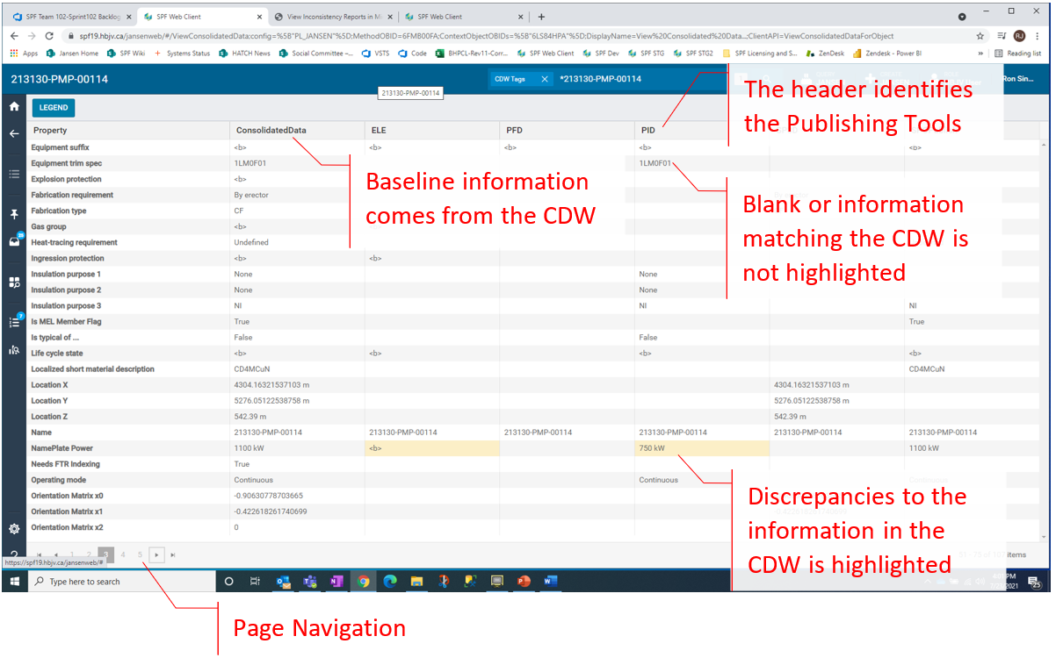Click the Windows taskbar search box

point(123,582)
